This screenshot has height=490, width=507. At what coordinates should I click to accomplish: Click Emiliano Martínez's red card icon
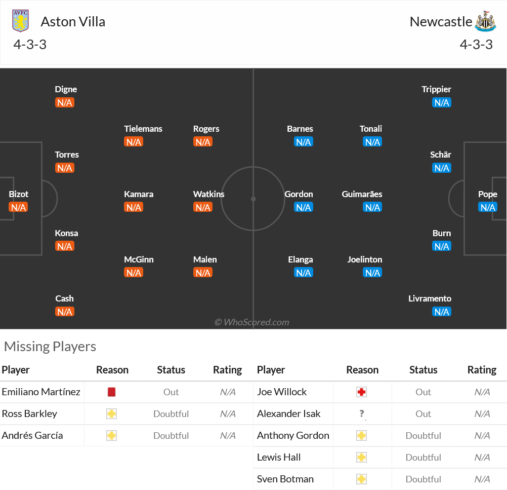tap(111, 392)
